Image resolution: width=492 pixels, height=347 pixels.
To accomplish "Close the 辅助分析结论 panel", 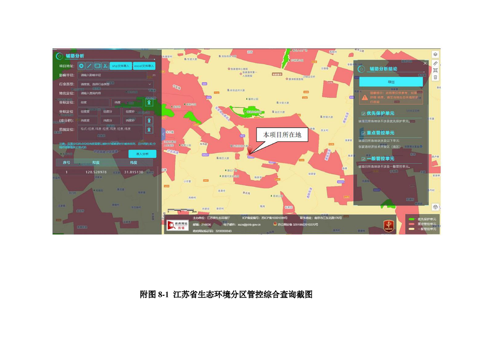I will pos(424,63).
